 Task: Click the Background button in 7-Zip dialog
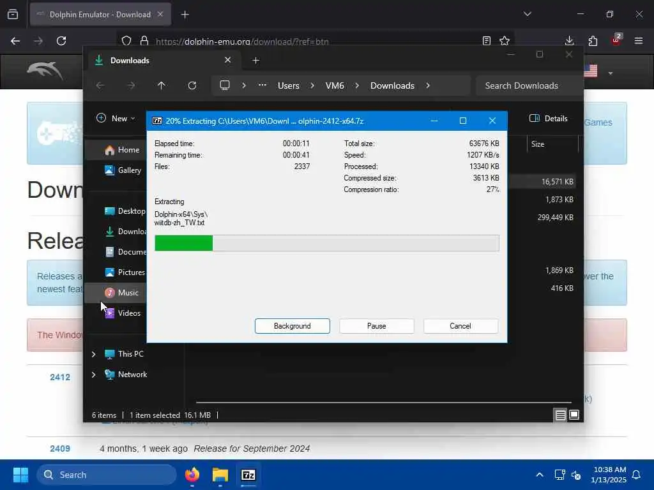pyautogui.click(x=292, y=326)
